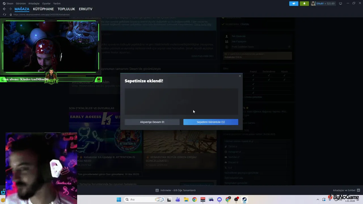Go back with the left arrow

click(4, 9)
